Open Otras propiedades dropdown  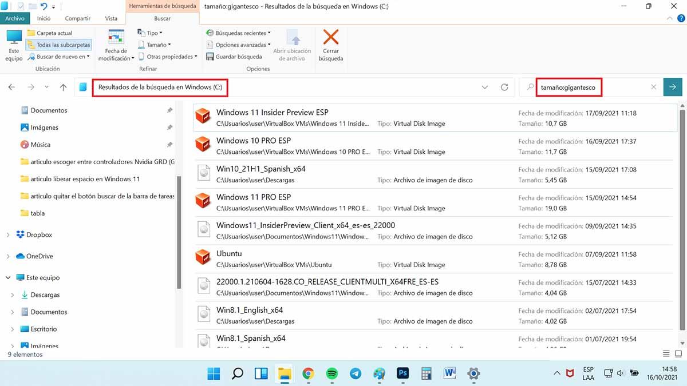167,57
